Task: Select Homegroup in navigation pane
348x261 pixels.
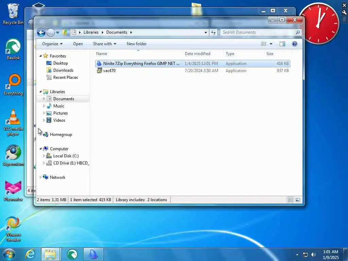Action: click(61, 135)
